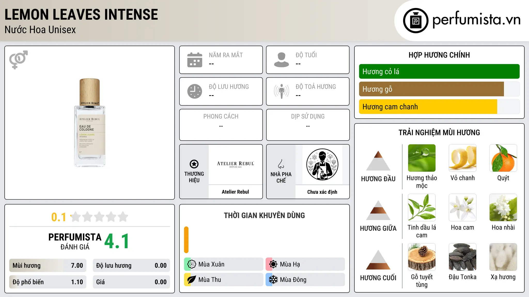The image size is (529, 297).
Task: Select the Xạ hương note image
Action: 503,257
